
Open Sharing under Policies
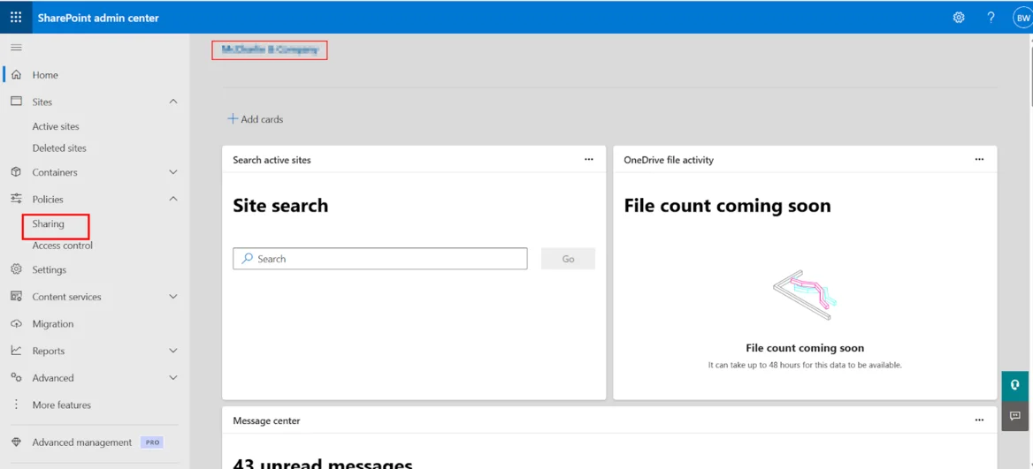click(x=49, y=224)
